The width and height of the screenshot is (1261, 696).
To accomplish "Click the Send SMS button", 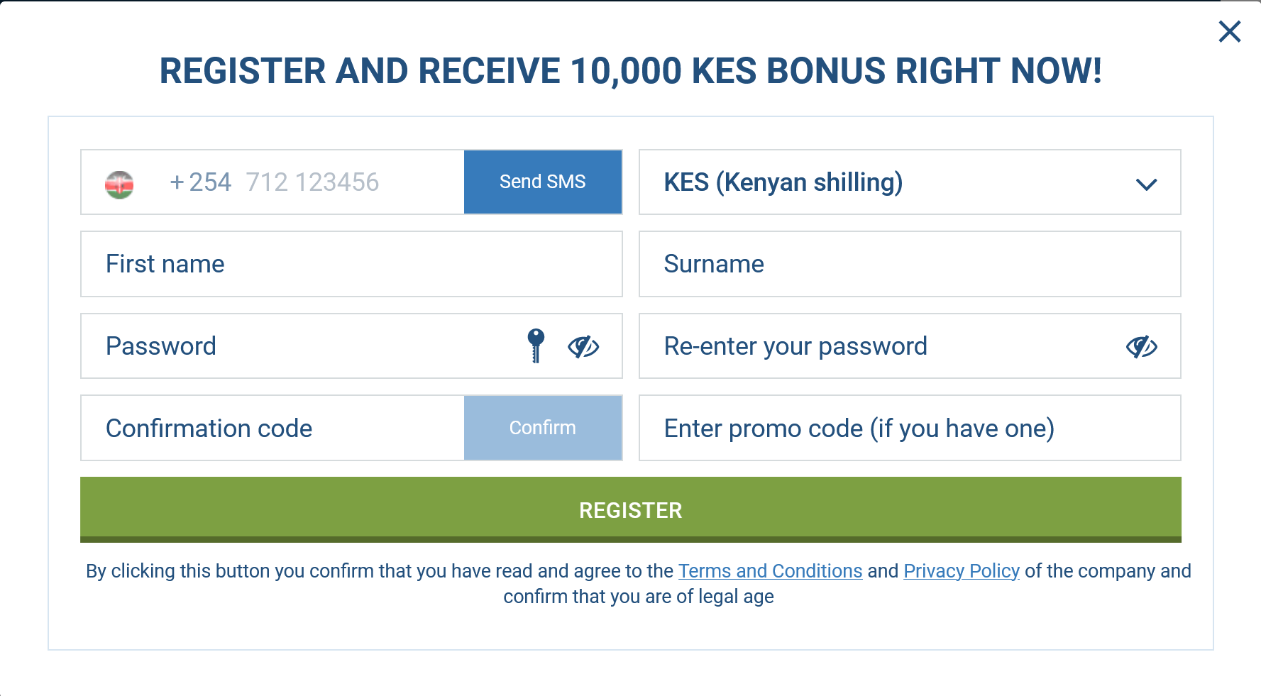I will click(543, 182).
